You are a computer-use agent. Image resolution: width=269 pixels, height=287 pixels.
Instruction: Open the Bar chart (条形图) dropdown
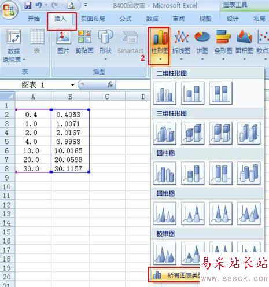[223, 45]
